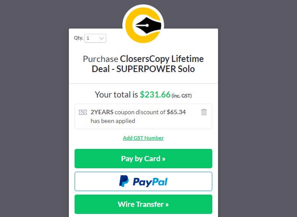Click the $231.66 total amount
Image resolution: width=297 pixels, height=217 pixels.
[x=155, y=94]
